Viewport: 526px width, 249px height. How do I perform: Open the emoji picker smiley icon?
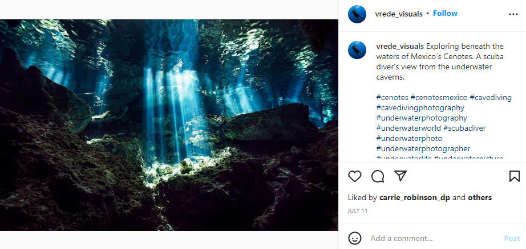pyautogui.click(x=355, y=238)
